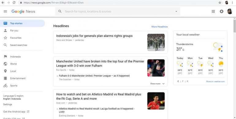Viewport: 236px width, 119px height.
Task: Open the Google account avatar
Action: [230, 11]
